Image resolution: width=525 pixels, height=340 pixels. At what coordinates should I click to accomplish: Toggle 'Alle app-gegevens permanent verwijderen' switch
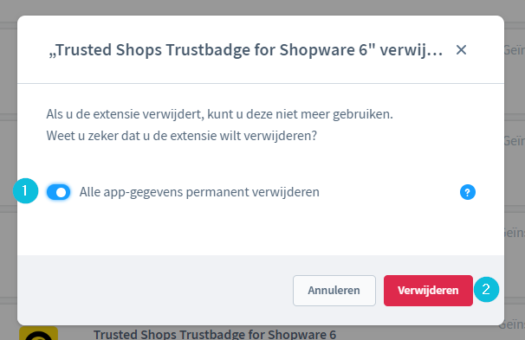click(59, 192)
